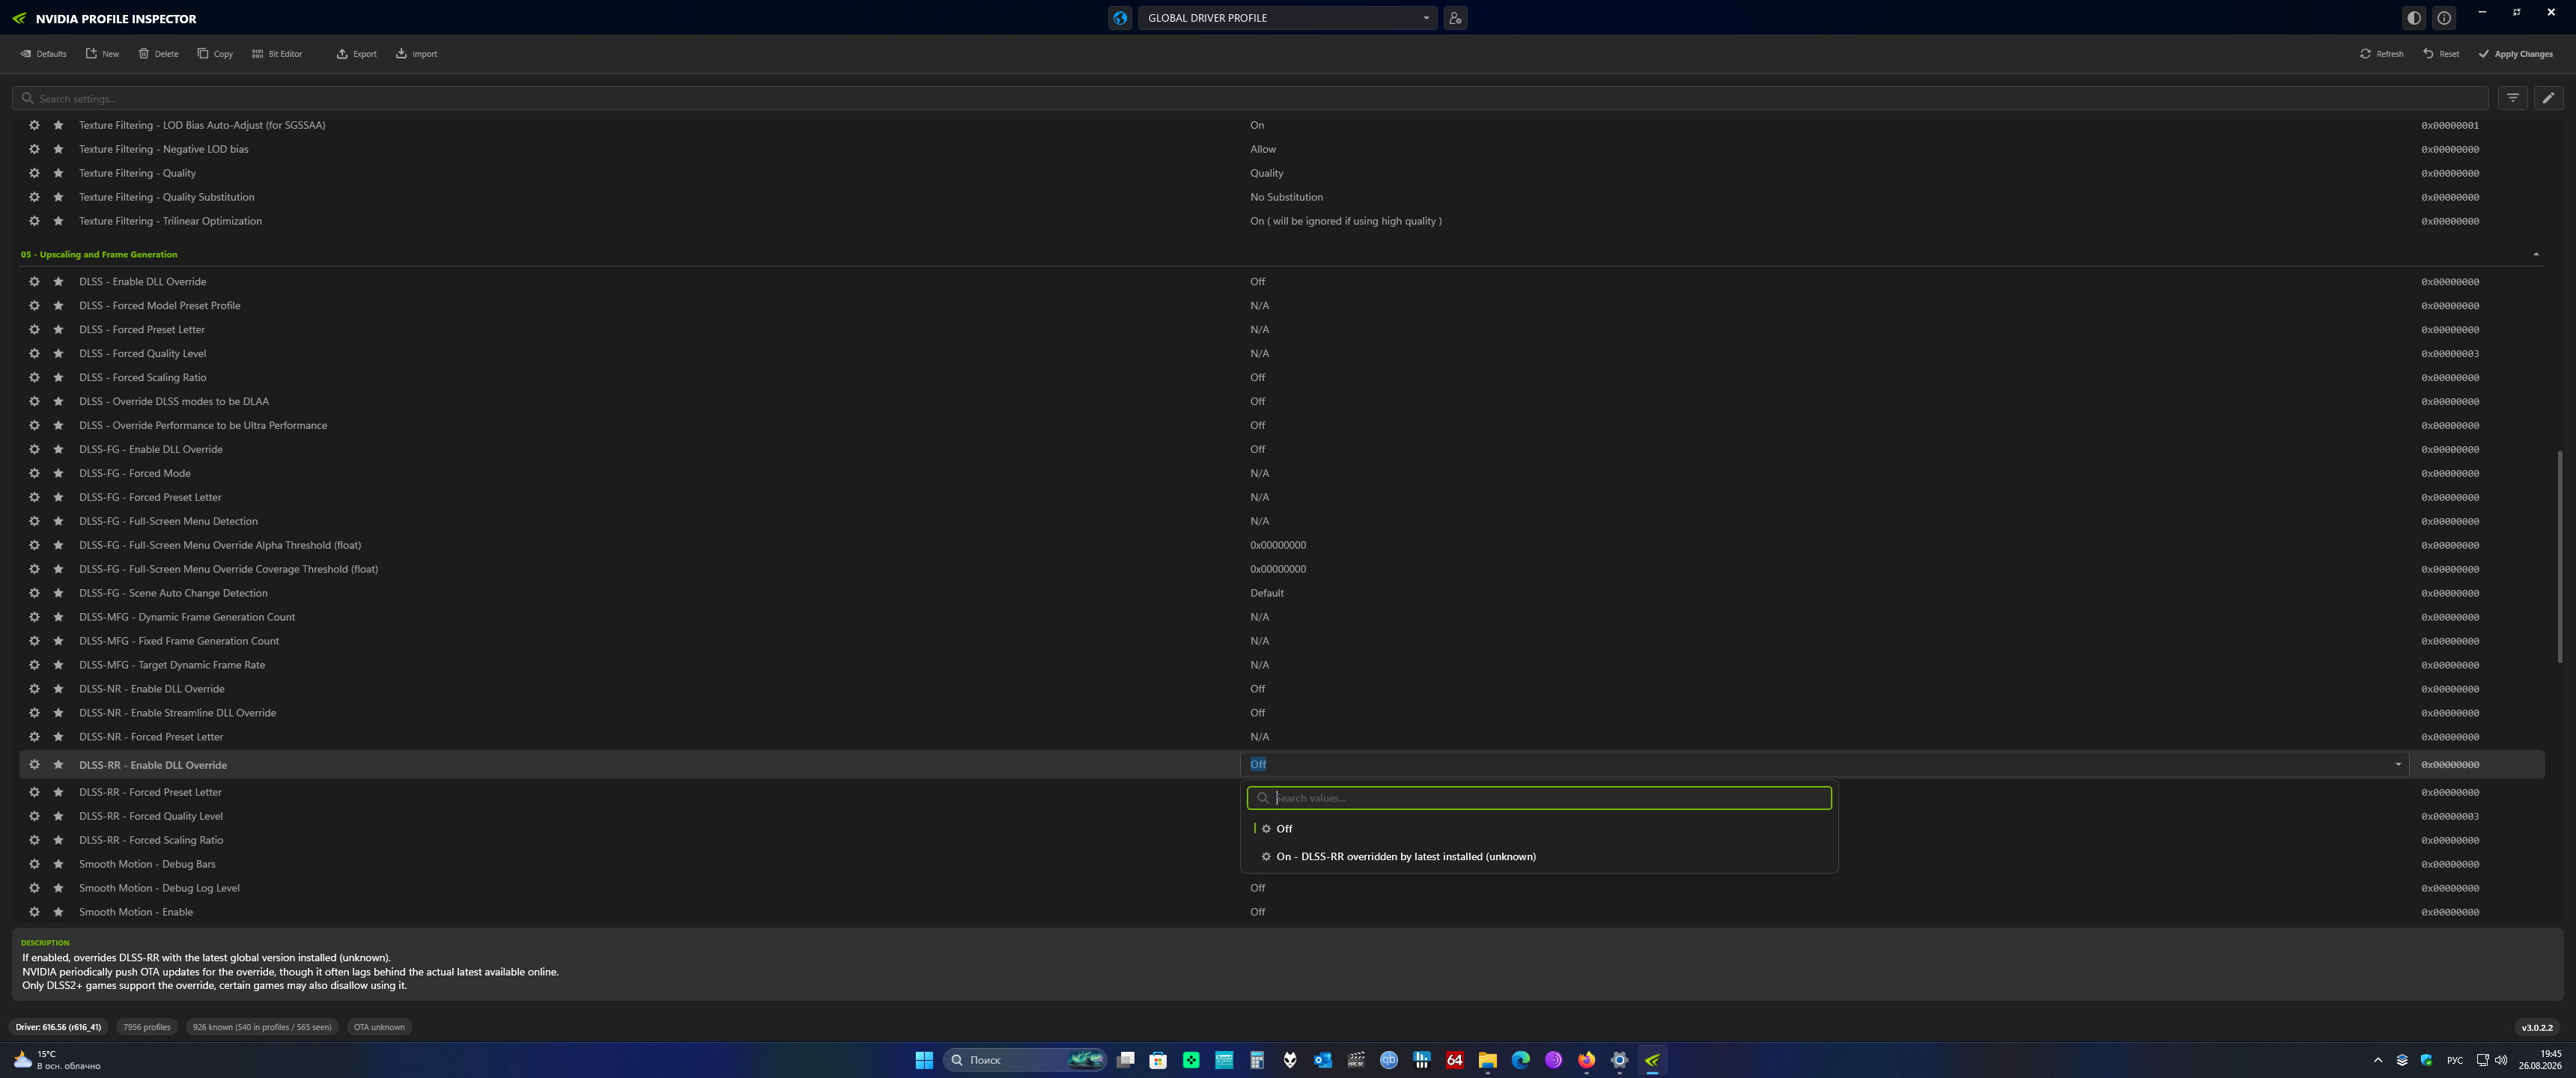The height and width of the screenshot is (1078, 2576).
Task: Export the current profile
Action: [356, 54]
